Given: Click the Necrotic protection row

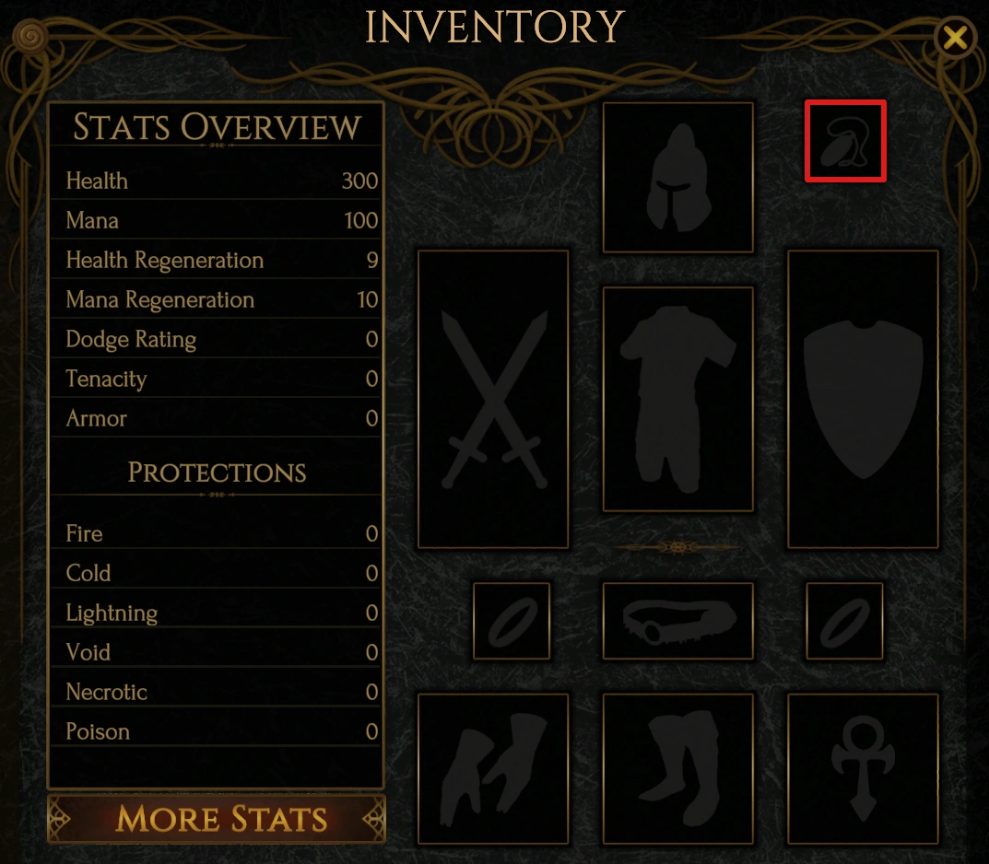Looking at the screenshot, I should coord(217,692).
